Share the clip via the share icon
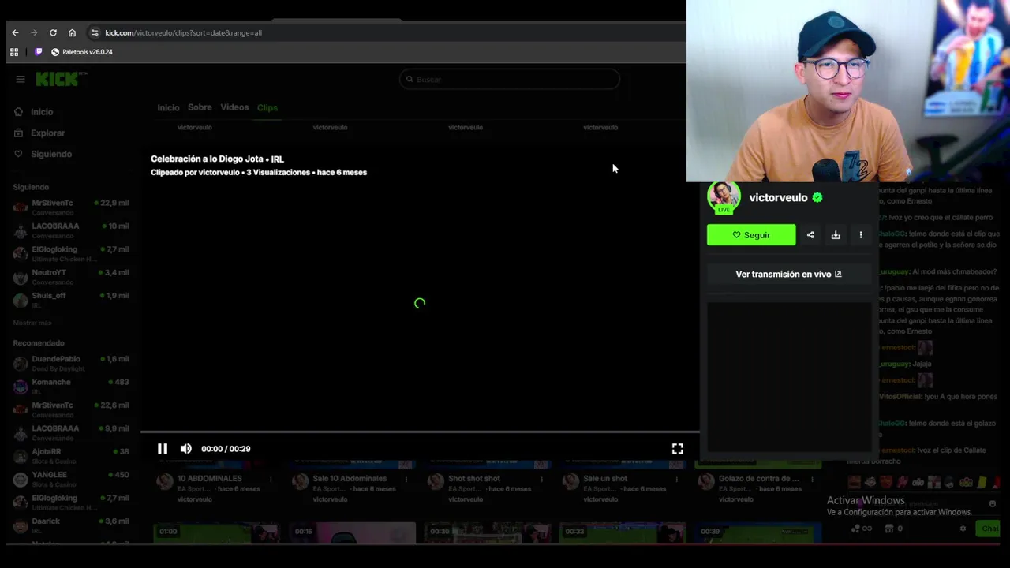1010x568 pixels. coord(810,235)
